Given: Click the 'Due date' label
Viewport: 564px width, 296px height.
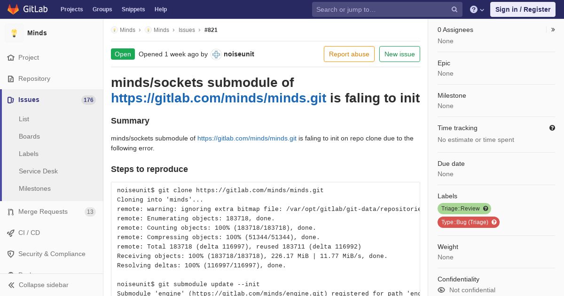Looking at the screenshot, I should [x=451, y=164].
